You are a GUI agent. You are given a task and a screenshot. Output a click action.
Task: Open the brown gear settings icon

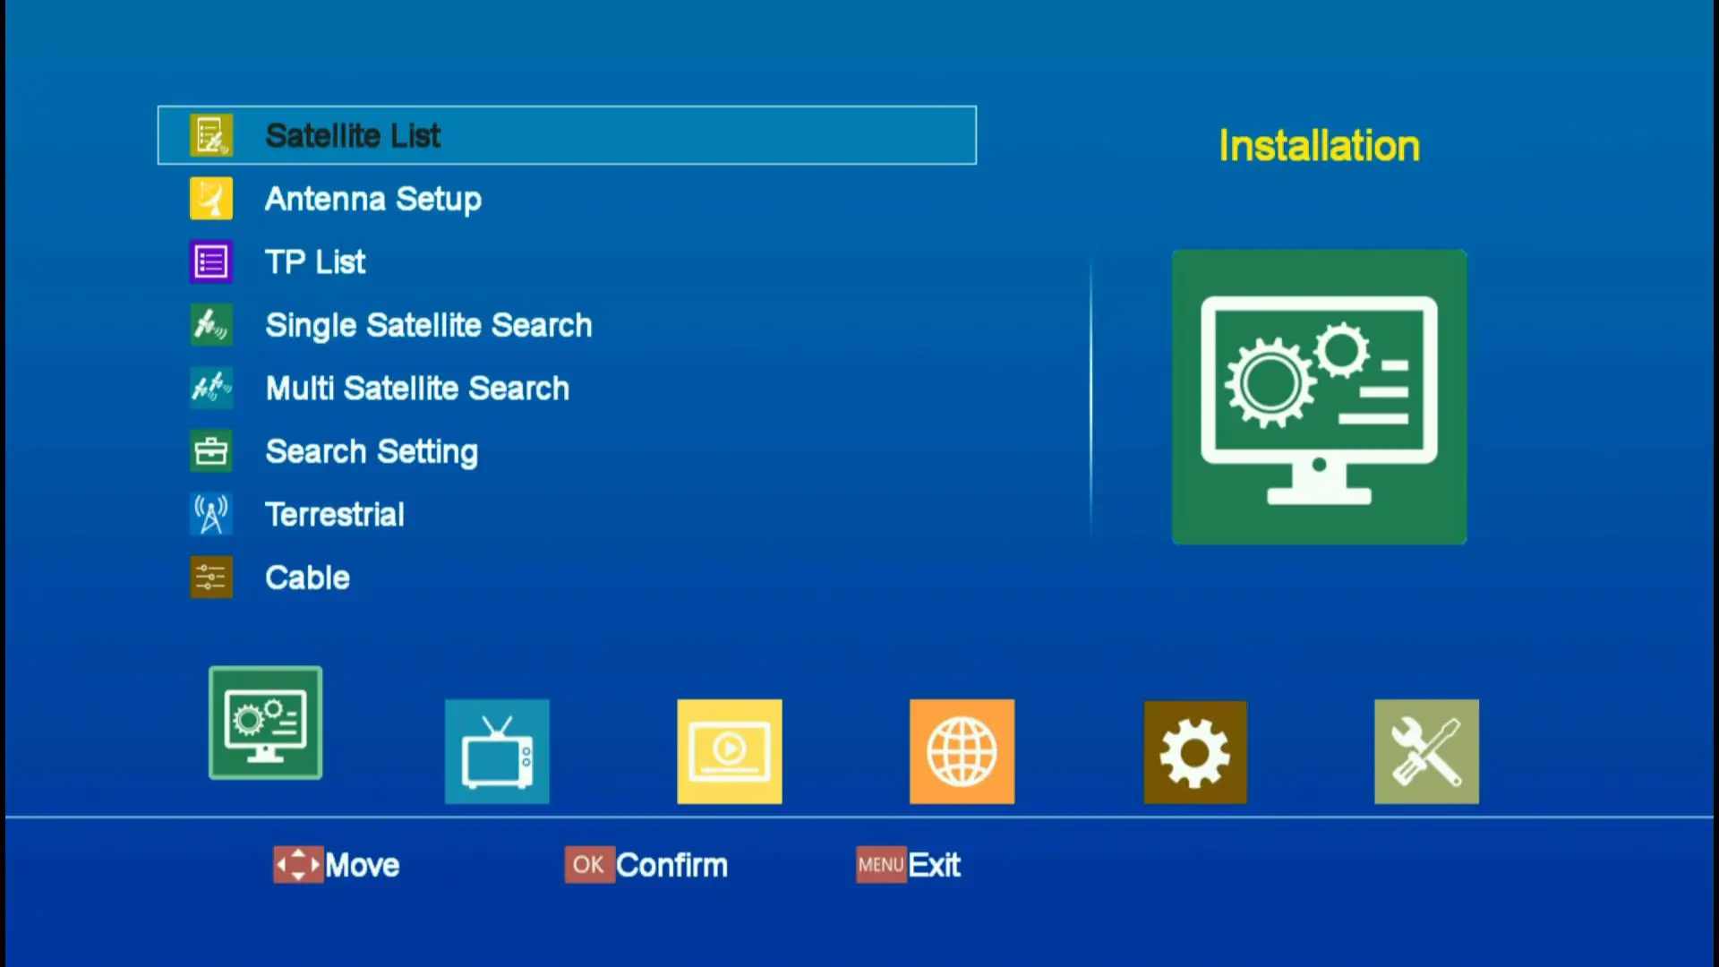(x=1194, y=751)
